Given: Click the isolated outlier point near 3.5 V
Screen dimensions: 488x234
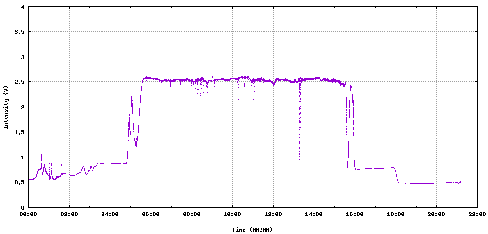Looking at the screenshot, I should pyautogui.click(x=41, y=30).
